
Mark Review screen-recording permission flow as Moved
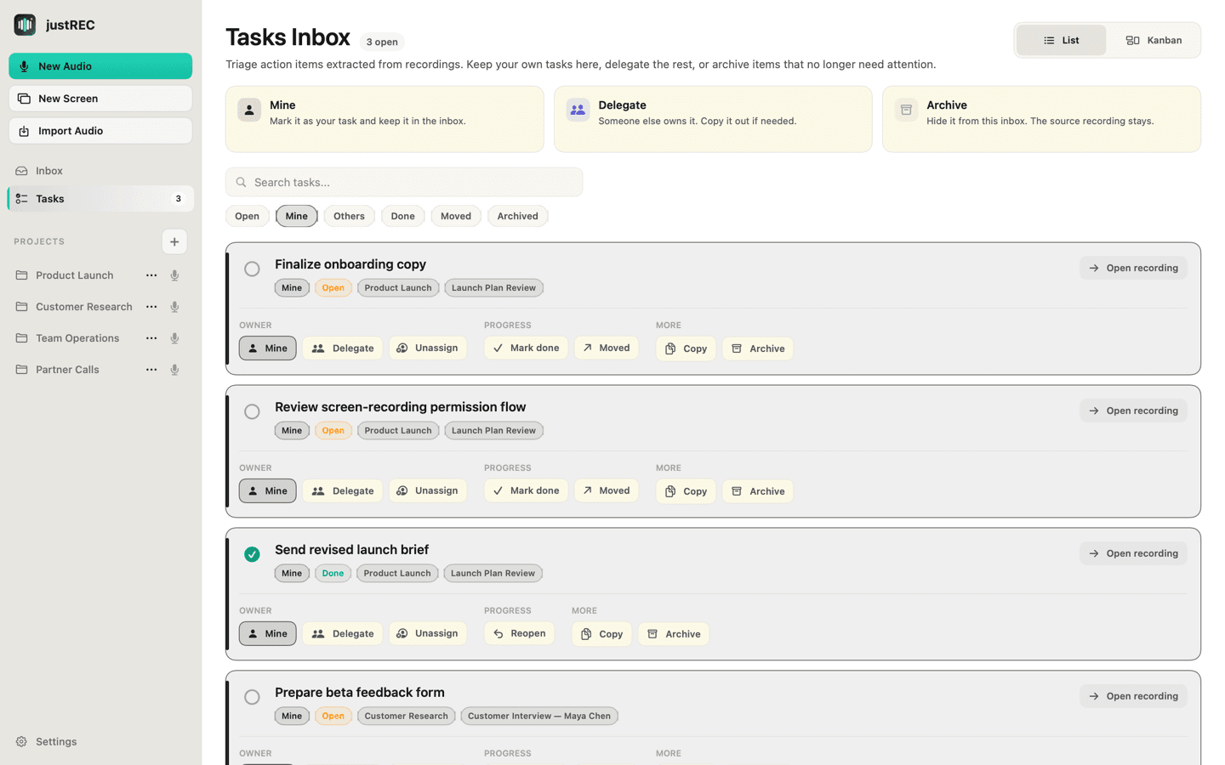(607, 491)
